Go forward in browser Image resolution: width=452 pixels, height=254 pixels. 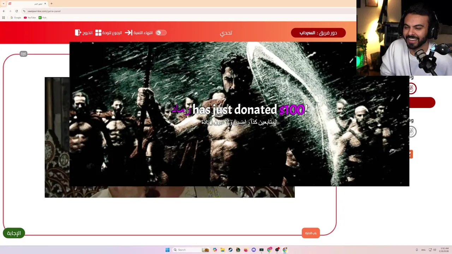point(10,11)
